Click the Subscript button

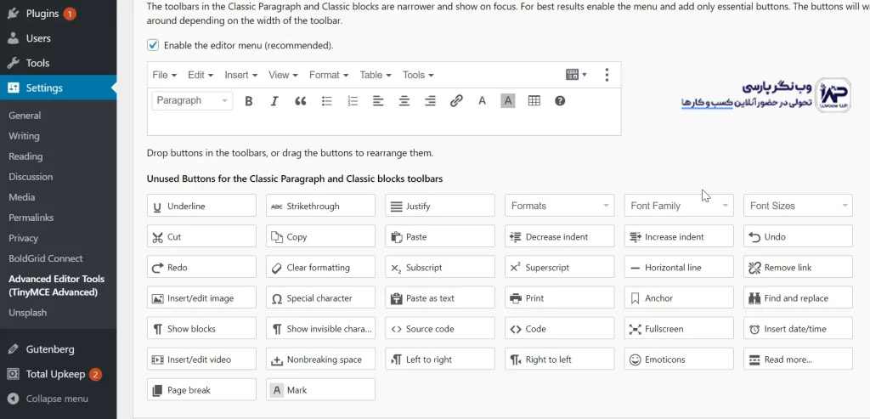(440, 268)
